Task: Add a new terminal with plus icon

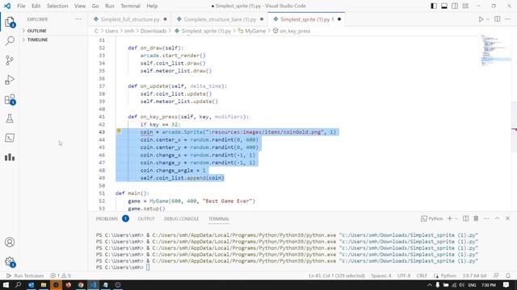Action: (x=449, y=218)
